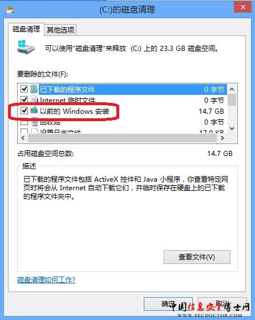Click the recycle bin icon in list
255x320 pixels.
coord(35,122)
